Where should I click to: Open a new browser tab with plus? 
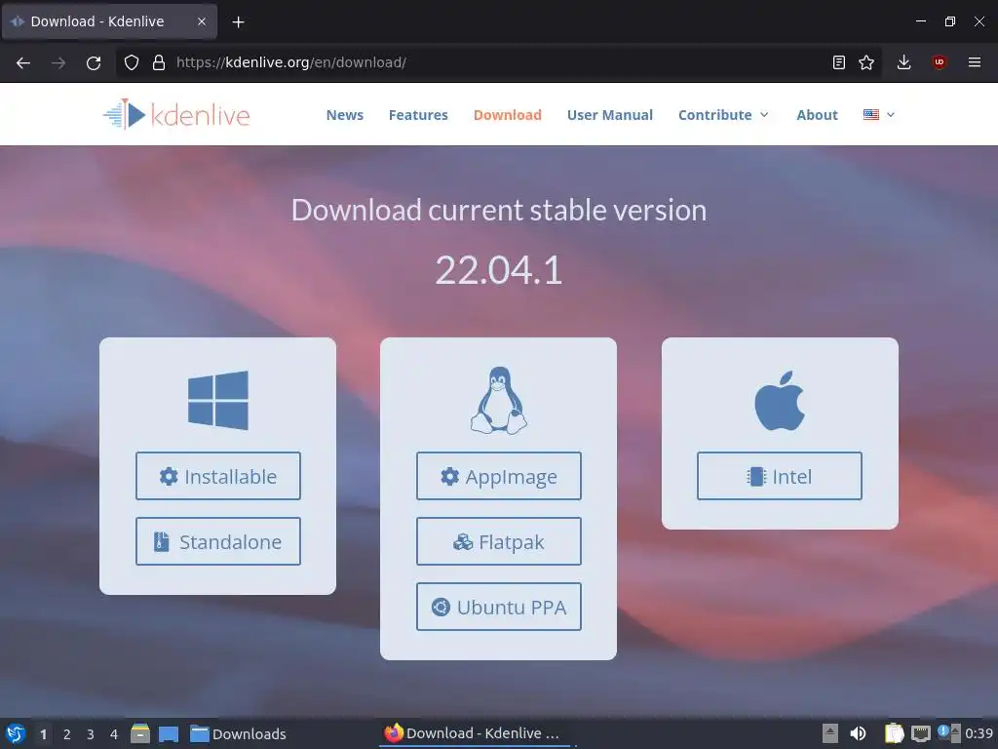click(238, 22)
